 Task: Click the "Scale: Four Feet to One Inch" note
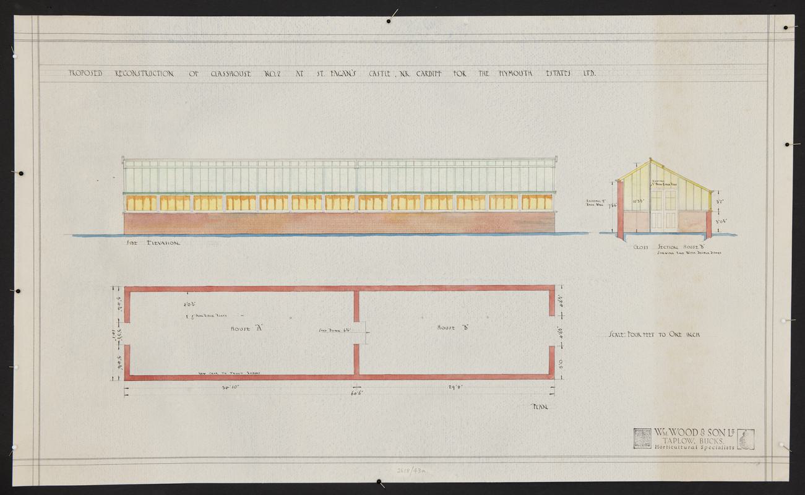[x=654, y=335]
